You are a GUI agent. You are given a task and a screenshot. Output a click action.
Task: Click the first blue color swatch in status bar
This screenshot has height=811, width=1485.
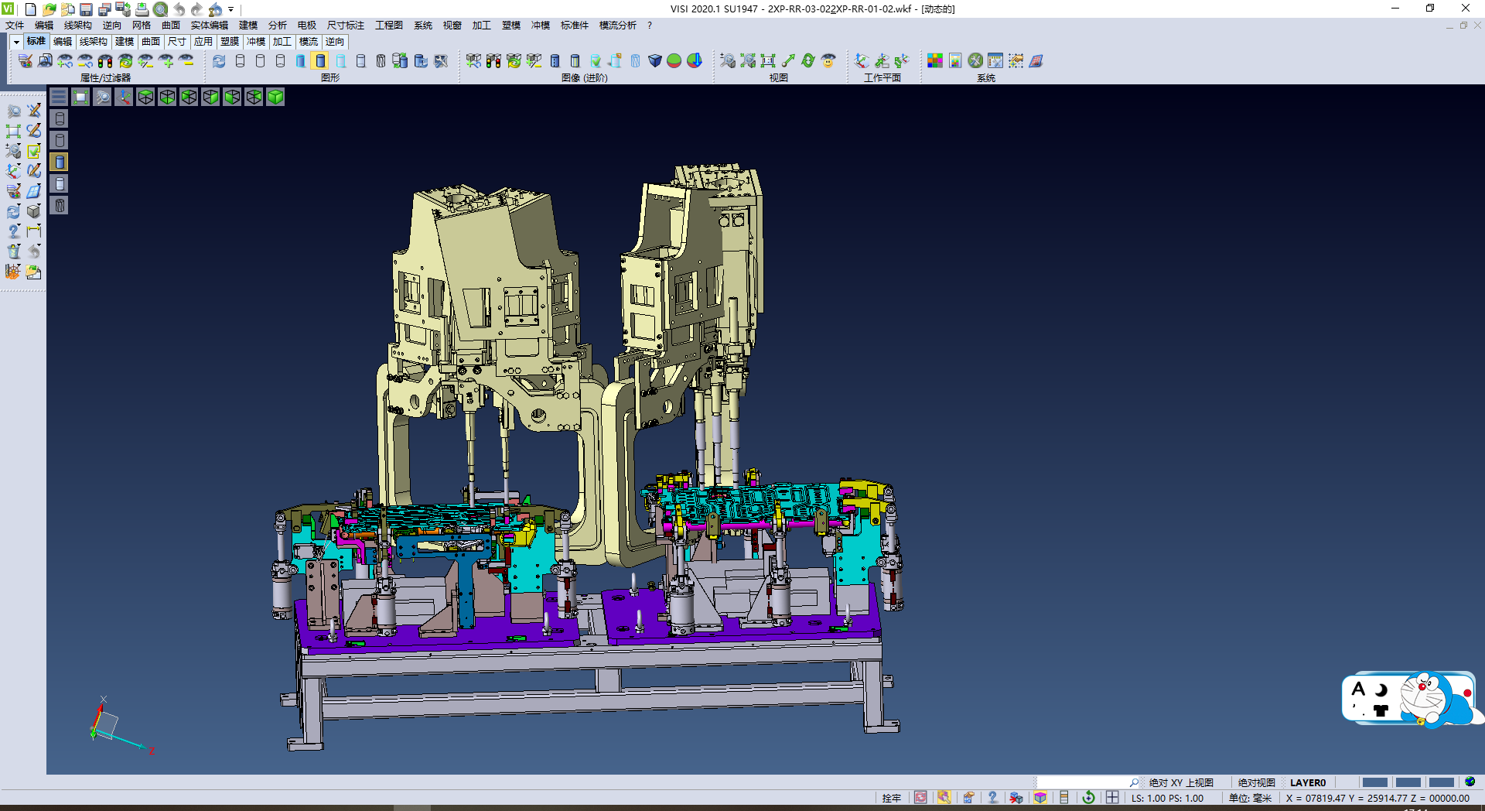tap(1374, 782)
